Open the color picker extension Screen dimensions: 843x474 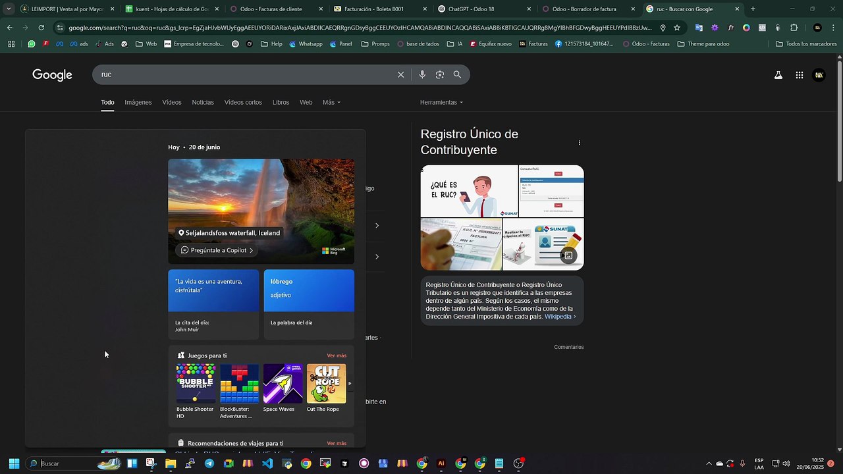pos(746,28)
